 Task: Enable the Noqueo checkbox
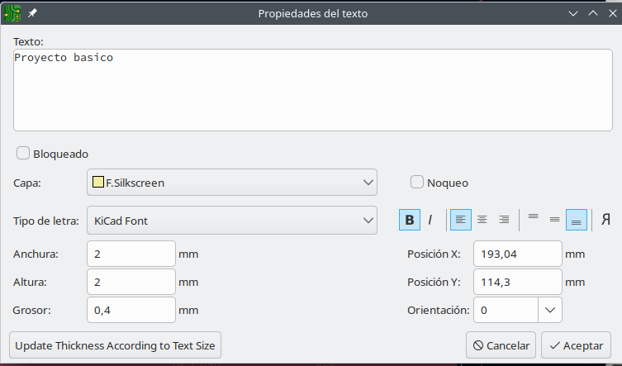[x=417, y=182]
